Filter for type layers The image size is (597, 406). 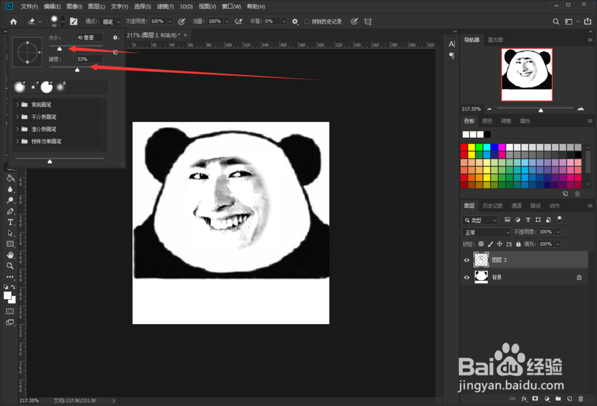[x=528, y=220]
